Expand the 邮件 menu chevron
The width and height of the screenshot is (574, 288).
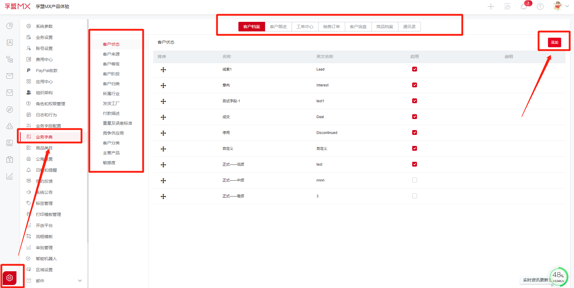[x=80, y=281]
